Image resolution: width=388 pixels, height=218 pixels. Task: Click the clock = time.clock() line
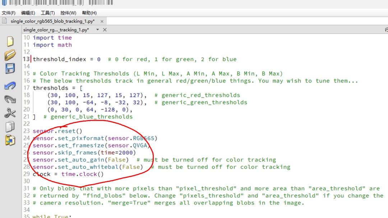tap(68, 174)
